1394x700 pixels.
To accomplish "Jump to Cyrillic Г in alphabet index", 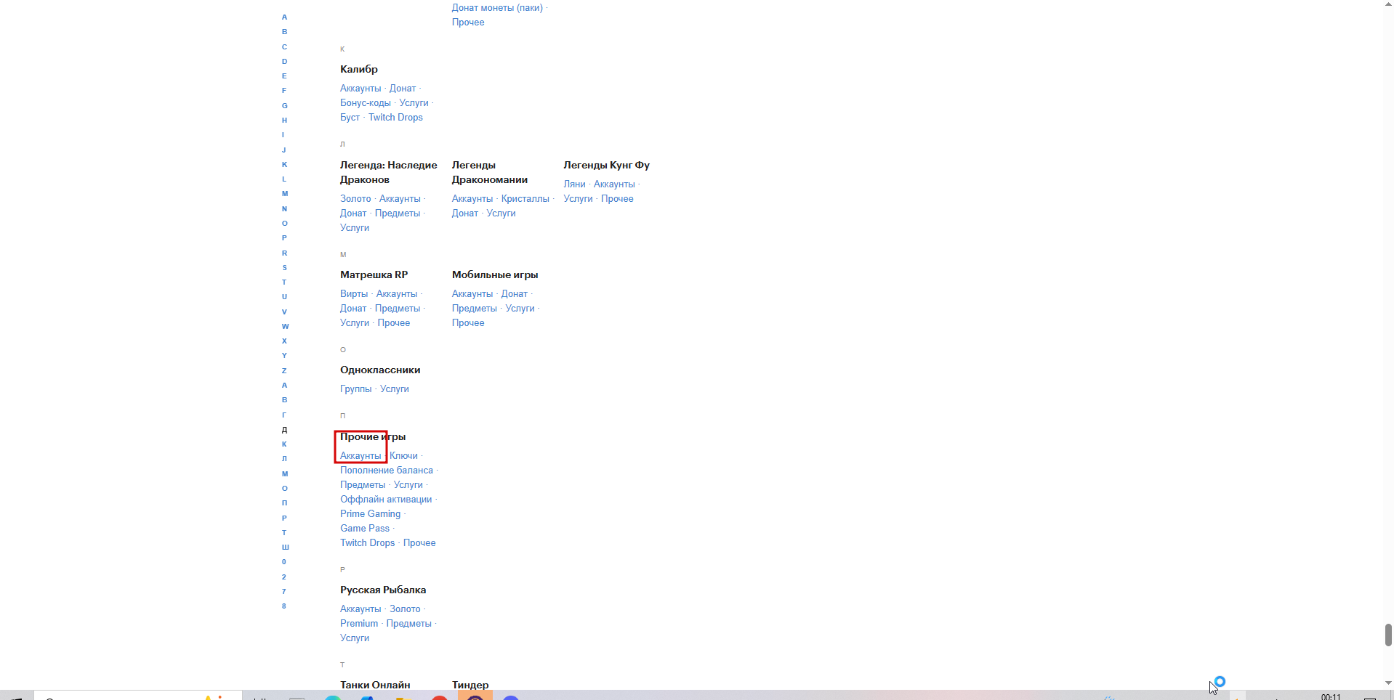I will [x=284, y=415].
